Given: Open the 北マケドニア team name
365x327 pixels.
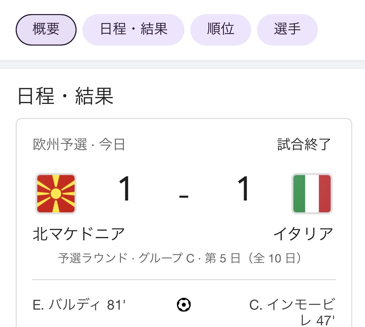Looking at the screenshot, I should (x=79, y=234).
